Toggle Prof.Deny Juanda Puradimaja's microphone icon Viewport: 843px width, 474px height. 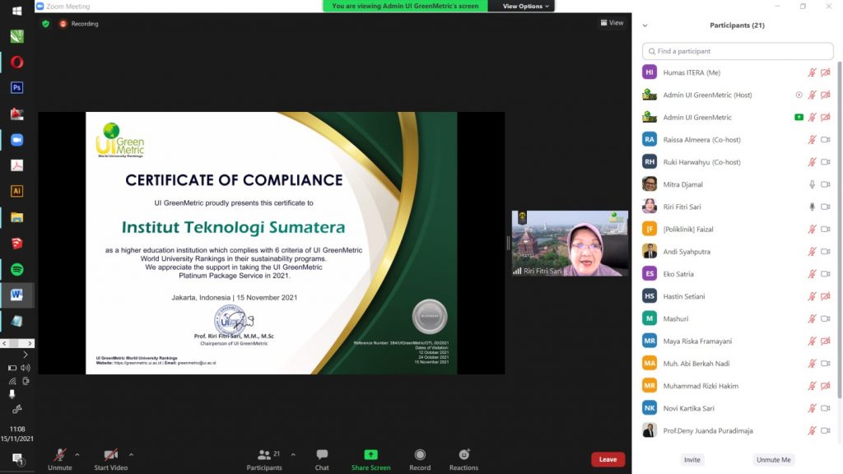(812, 430)
